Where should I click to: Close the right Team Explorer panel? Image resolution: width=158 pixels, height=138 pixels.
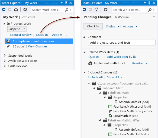(x=154, y=3)
